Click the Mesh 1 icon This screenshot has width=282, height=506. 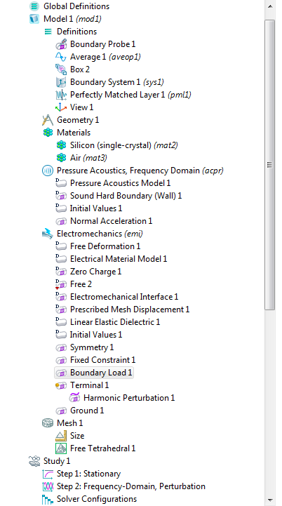(x=48, y=422)
